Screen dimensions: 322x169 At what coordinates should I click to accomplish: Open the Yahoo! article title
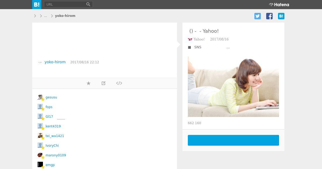(x=204, y=31)
